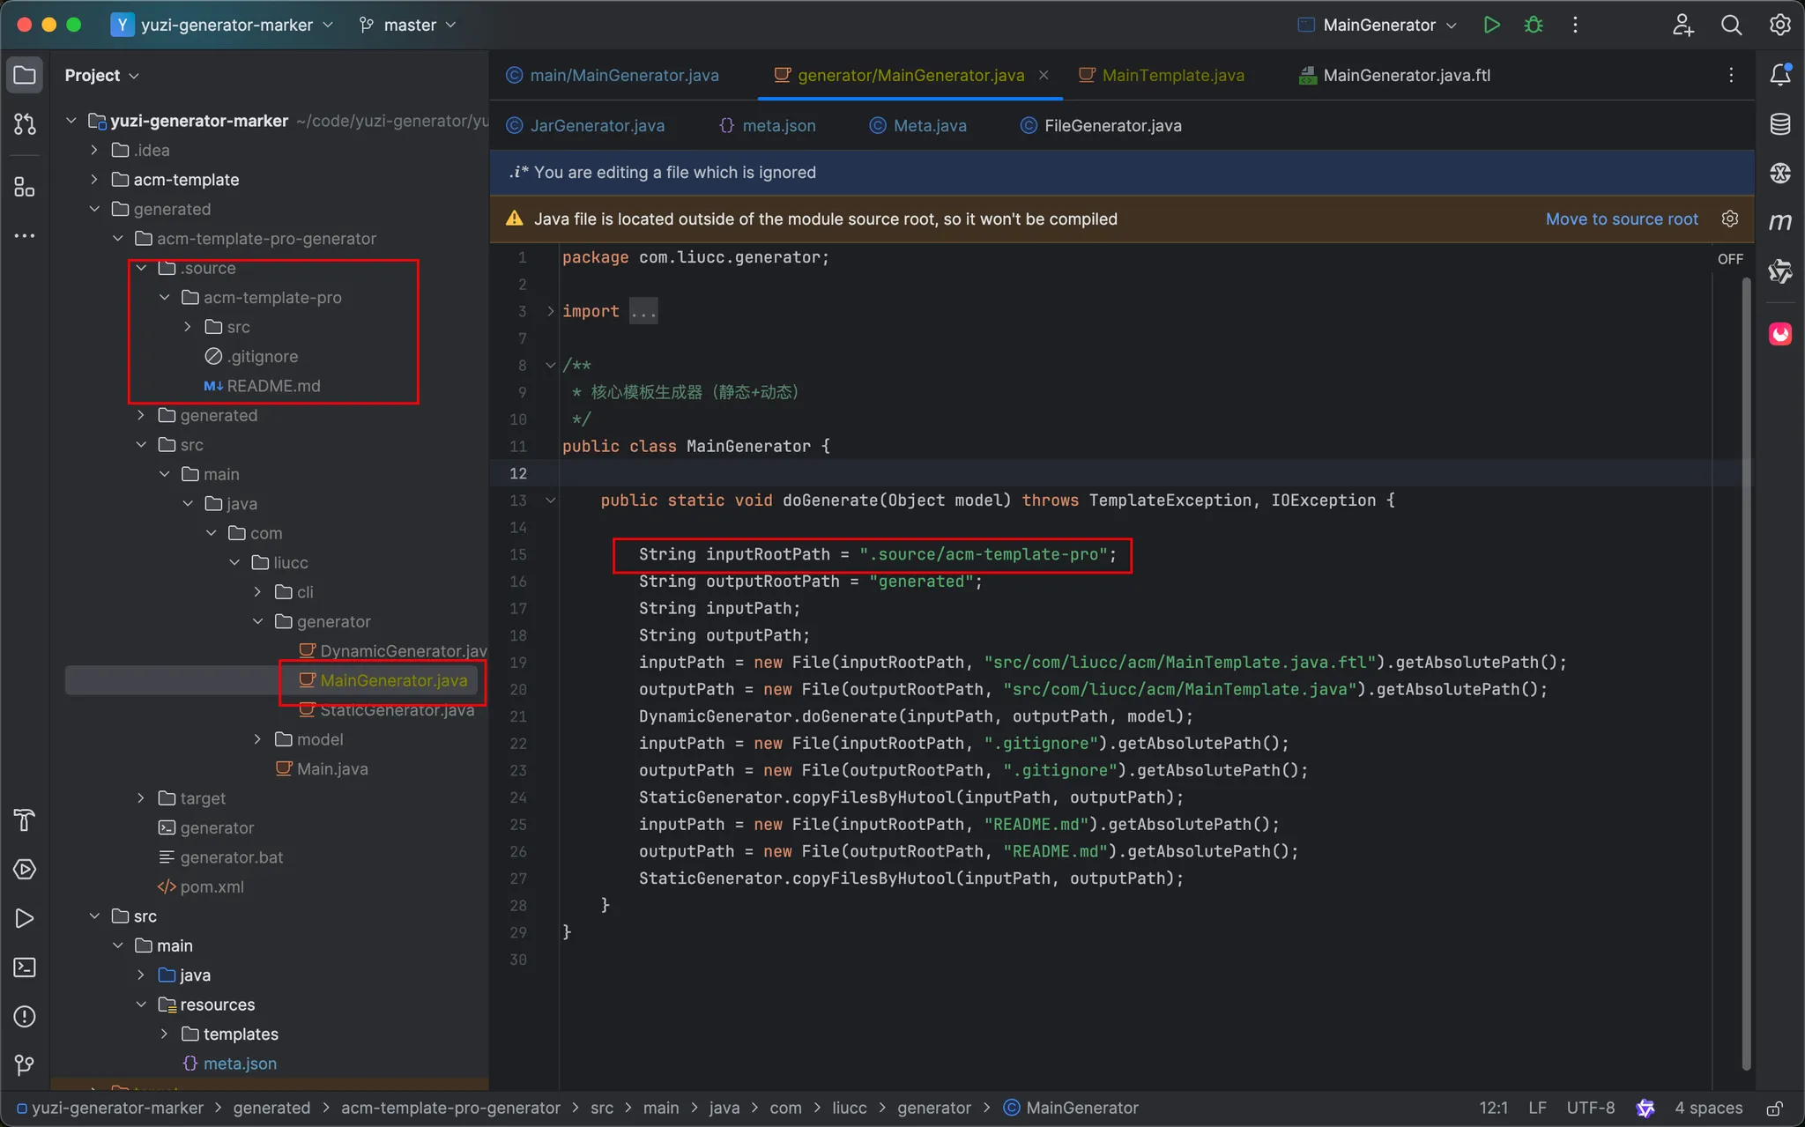Open the Problems tool window
The width and height of the screenshot is (1805, 1127).
point(25,1016)
